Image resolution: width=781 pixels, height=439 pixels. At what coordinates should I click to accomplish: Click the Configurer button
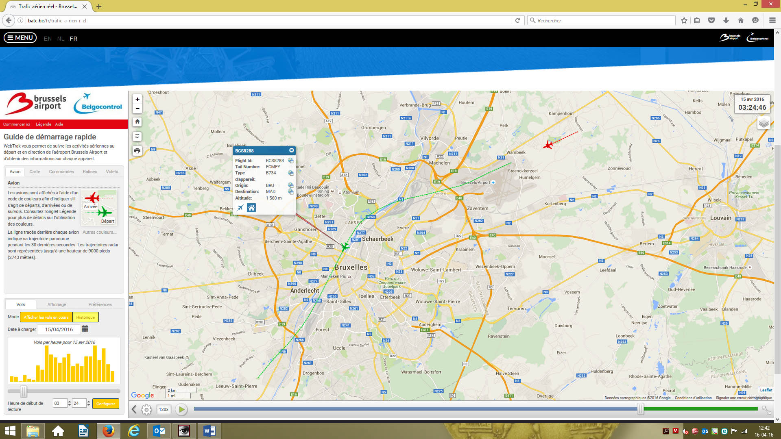click(106, 404)
